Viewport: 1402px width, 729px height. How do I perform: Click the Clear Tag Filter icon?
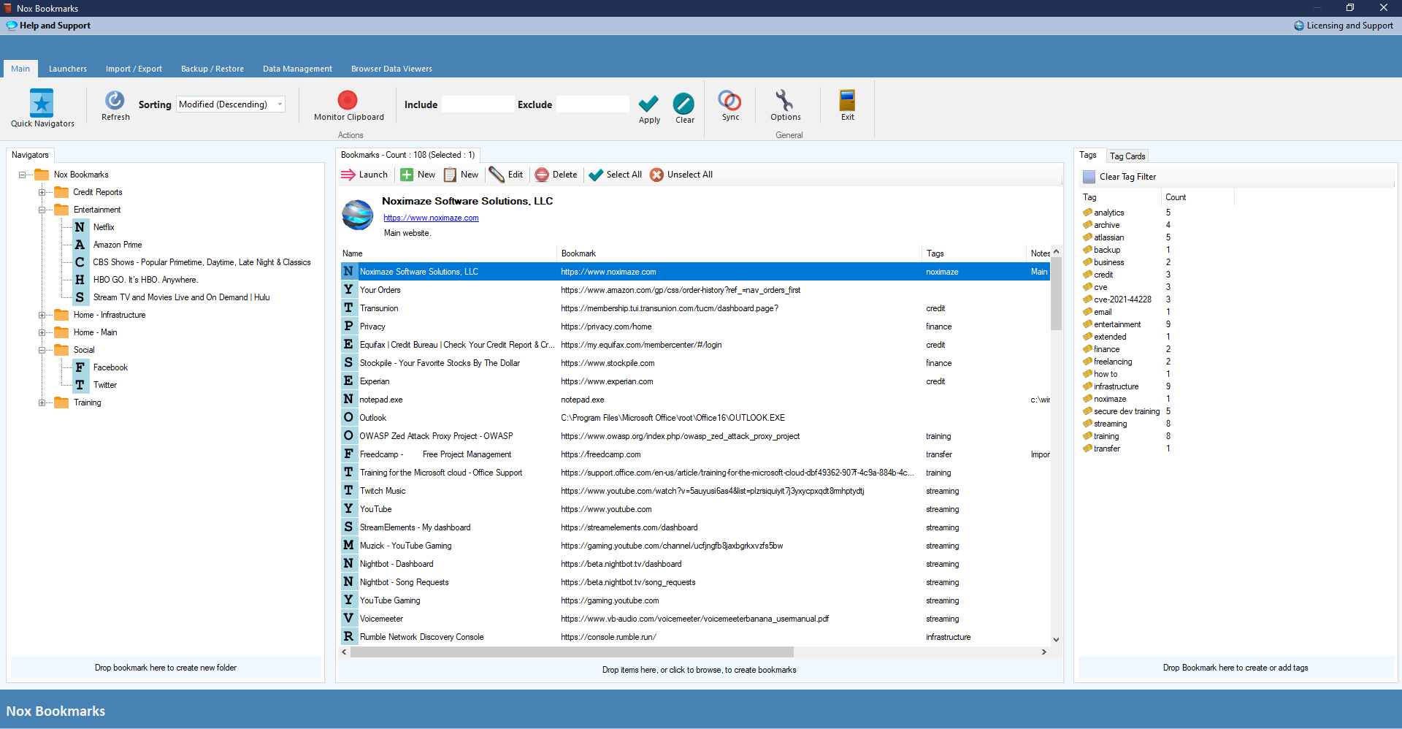[x=1089, y=177]
